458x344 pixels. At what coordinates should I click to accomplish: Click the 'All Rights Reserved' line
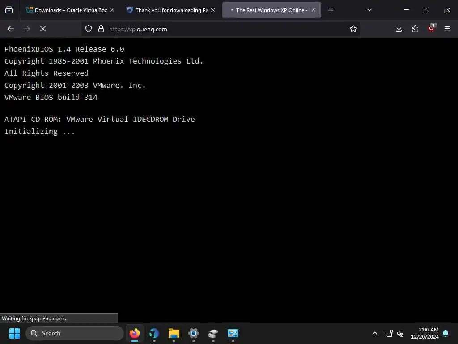tap(47, 73)
